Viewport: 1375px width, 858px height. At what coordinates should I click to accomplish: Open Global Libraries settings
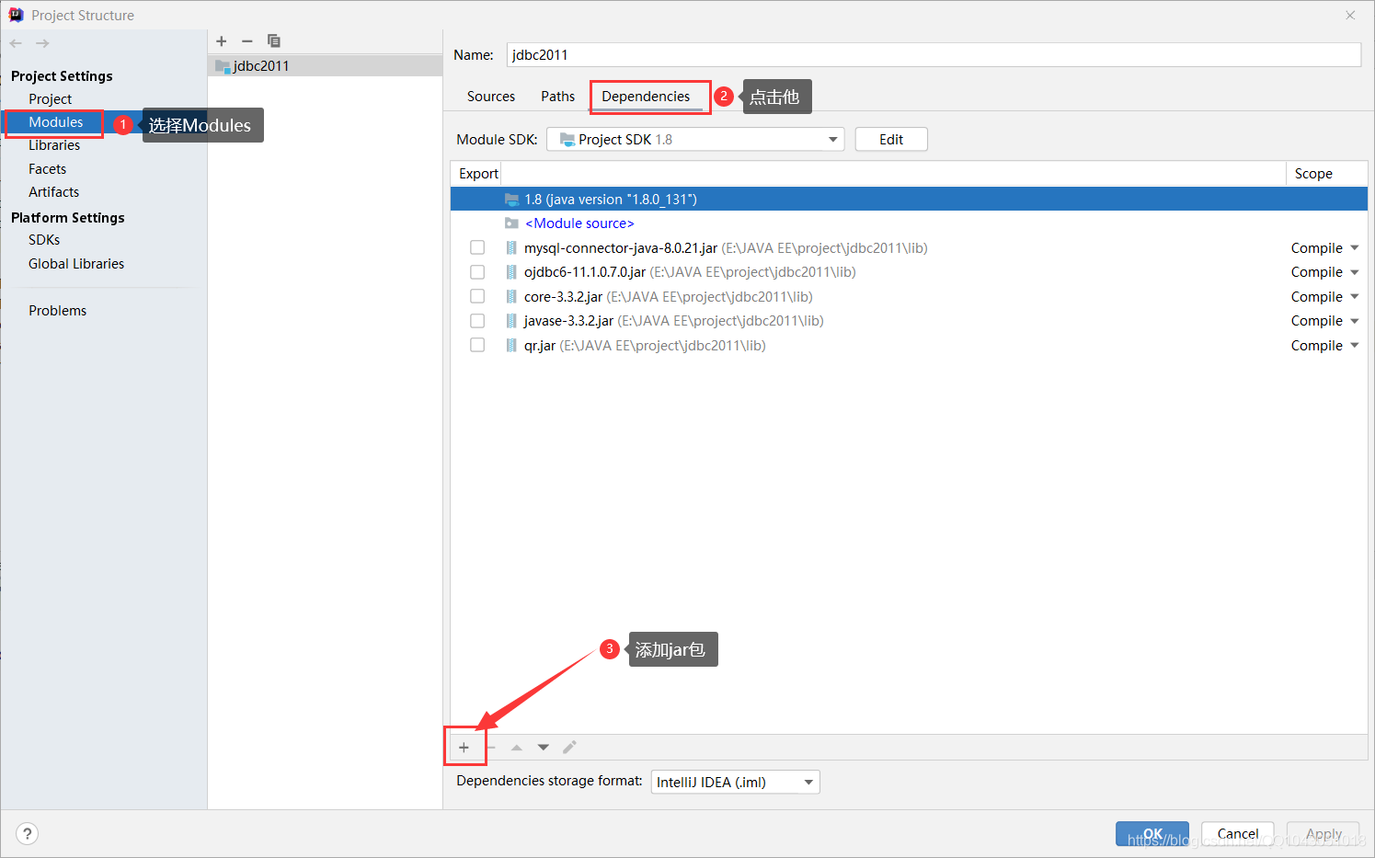[x=76, y=264]
